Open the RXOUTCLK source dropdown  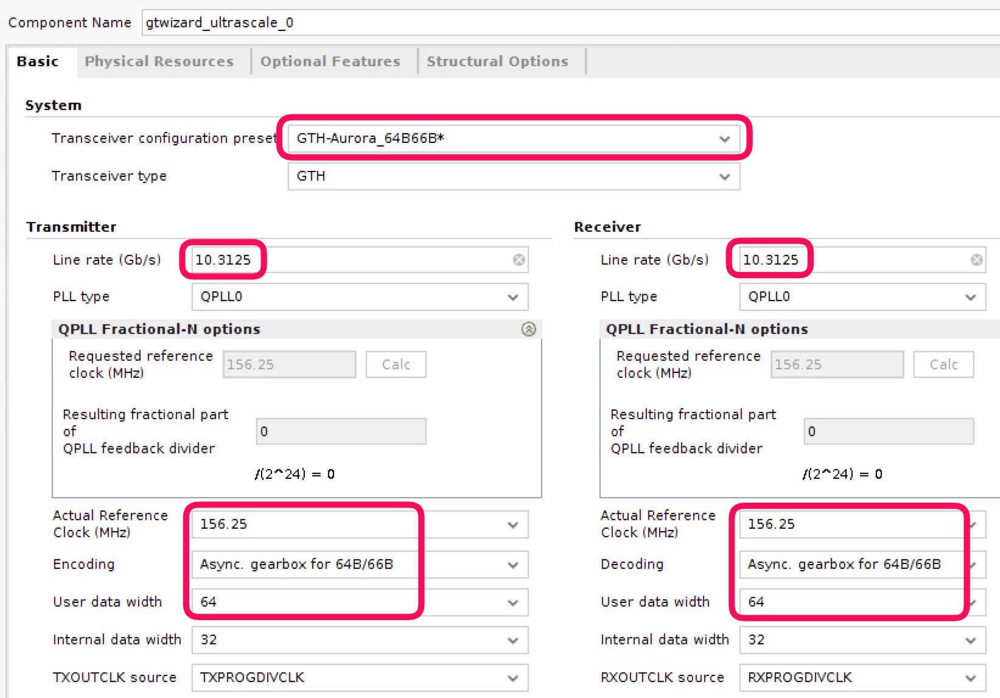point(970,678)
